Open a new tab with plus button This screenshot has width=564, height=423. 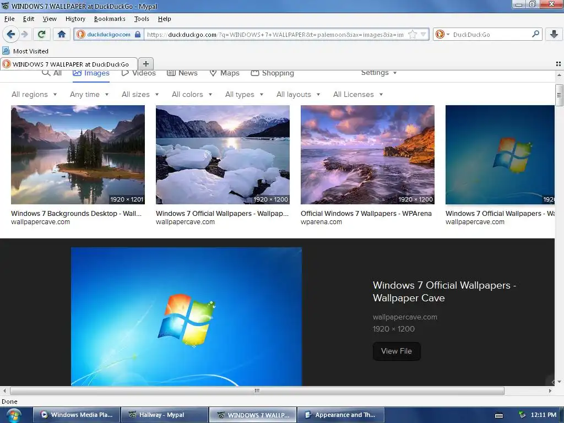point(145,64)
